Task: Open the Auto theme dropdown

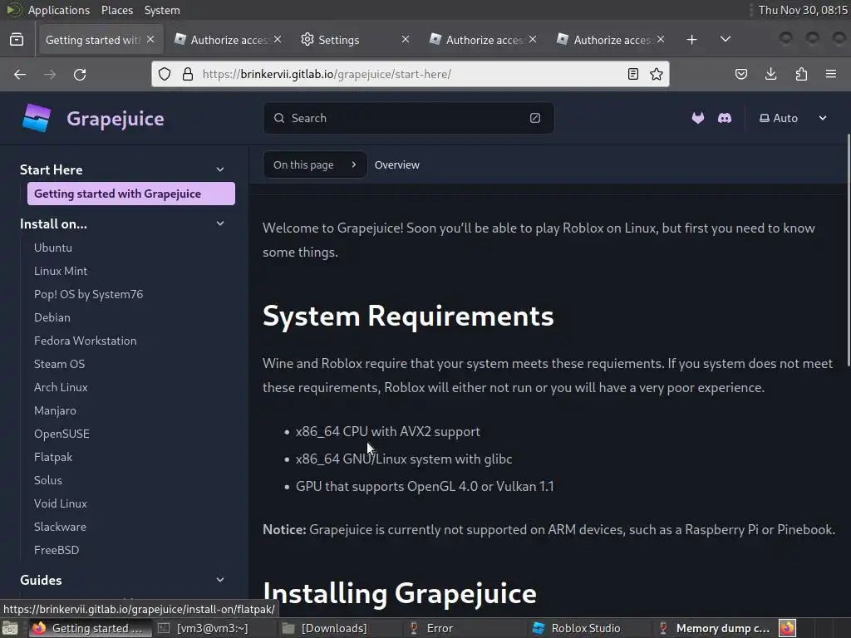Action: pos(792,118)
